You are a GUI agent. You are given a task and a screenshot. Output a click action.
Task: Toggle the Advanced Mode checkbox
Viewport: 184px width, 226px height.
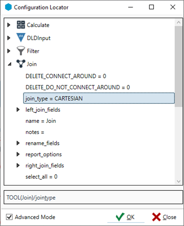(x=10, y=217)
